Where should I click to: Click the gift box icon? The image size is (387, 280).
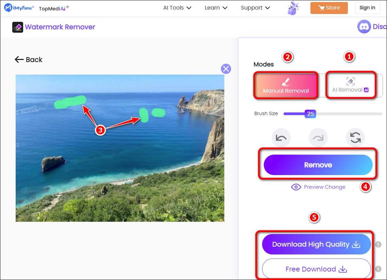(293, 8)
